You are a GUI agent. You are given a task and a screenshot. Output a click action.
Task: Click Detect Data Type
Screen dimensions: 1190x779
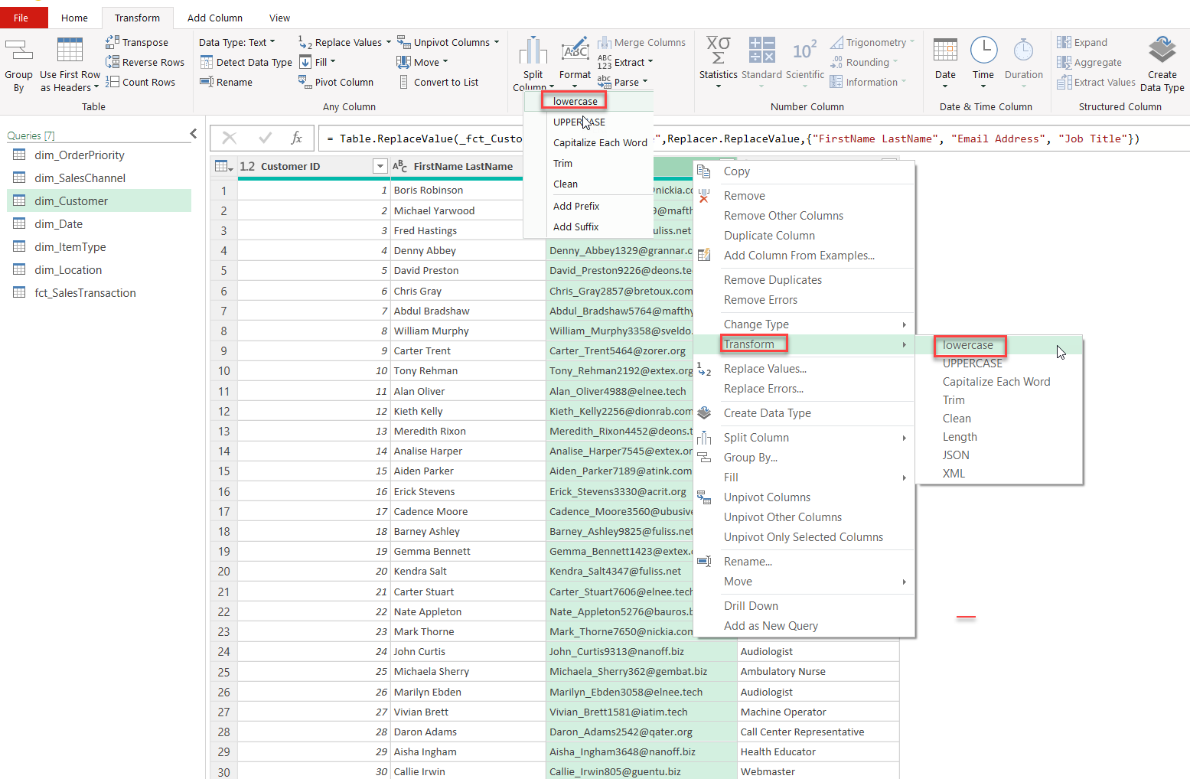point(246,62)
